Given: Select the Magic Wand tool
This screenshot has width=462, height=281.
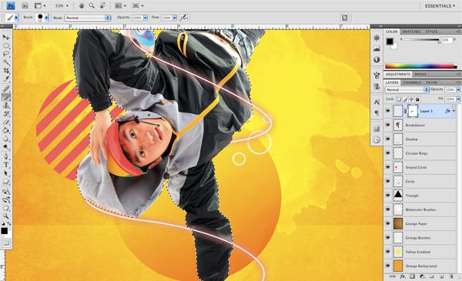Looking at the screenshot, I should click(x=6, y=62).
